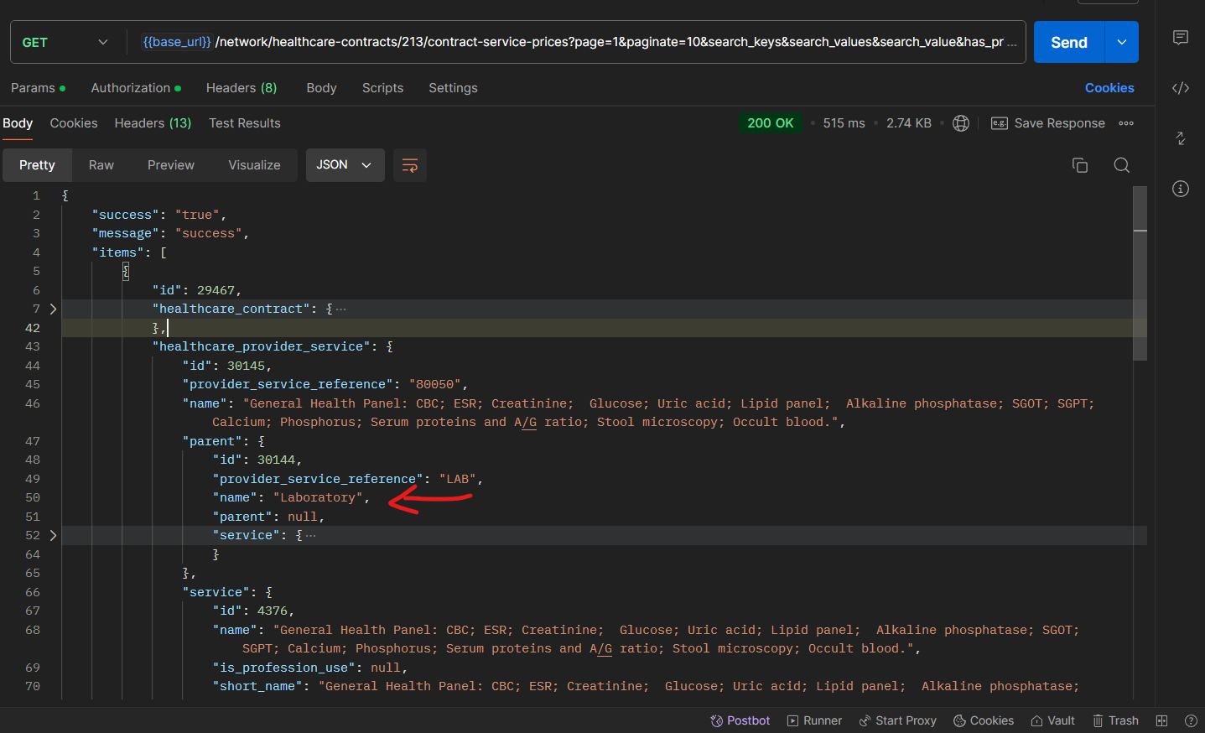Click the network globe icon
This screenshot has width=1205, height=733.
(x=961, y=123)
